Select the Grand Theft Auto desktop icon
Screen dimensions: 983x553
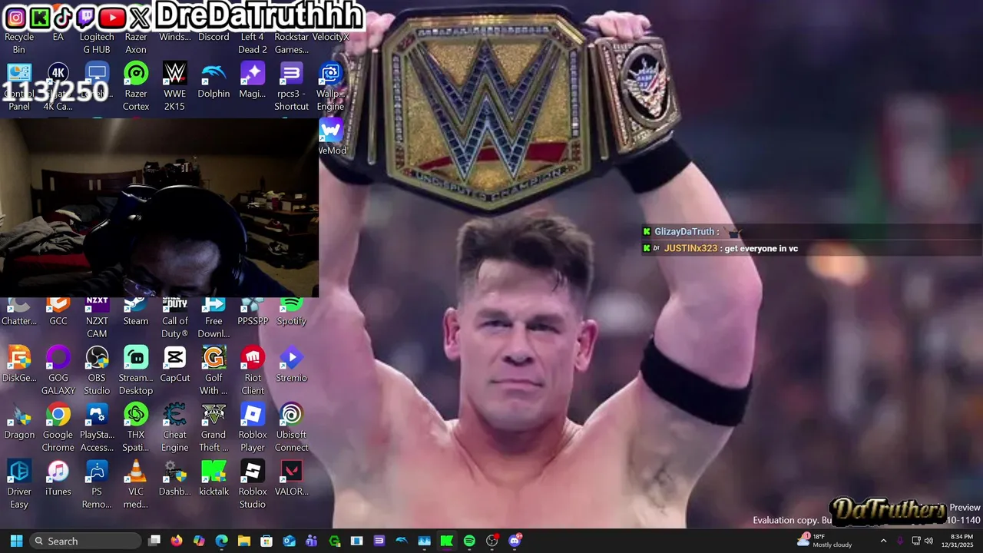click(x=213, y=427)
